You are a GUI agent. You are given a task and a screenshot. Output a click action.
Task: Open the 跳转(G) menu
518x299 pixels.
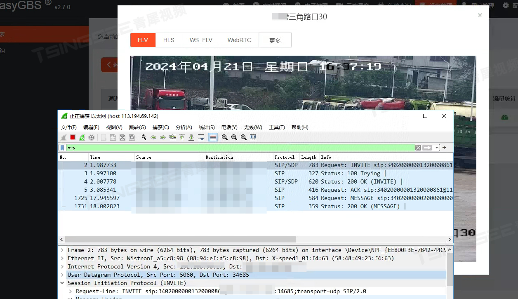tap(137, 127)
